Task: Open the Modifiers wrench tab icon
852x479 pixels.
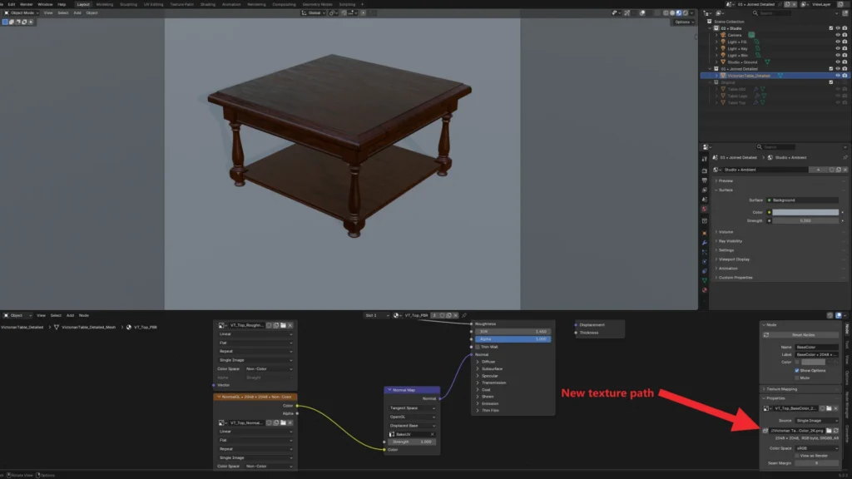Action: point(704,243)
